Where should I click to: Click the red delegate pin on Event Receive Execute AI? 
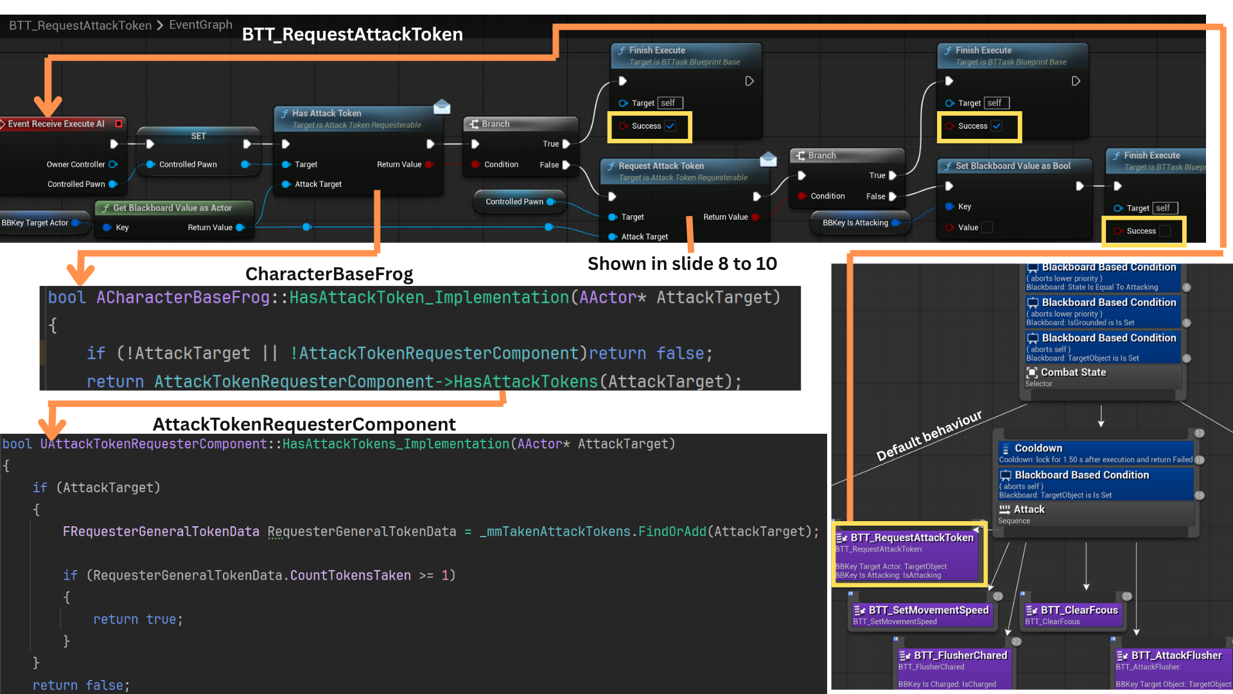coord(119,123)
